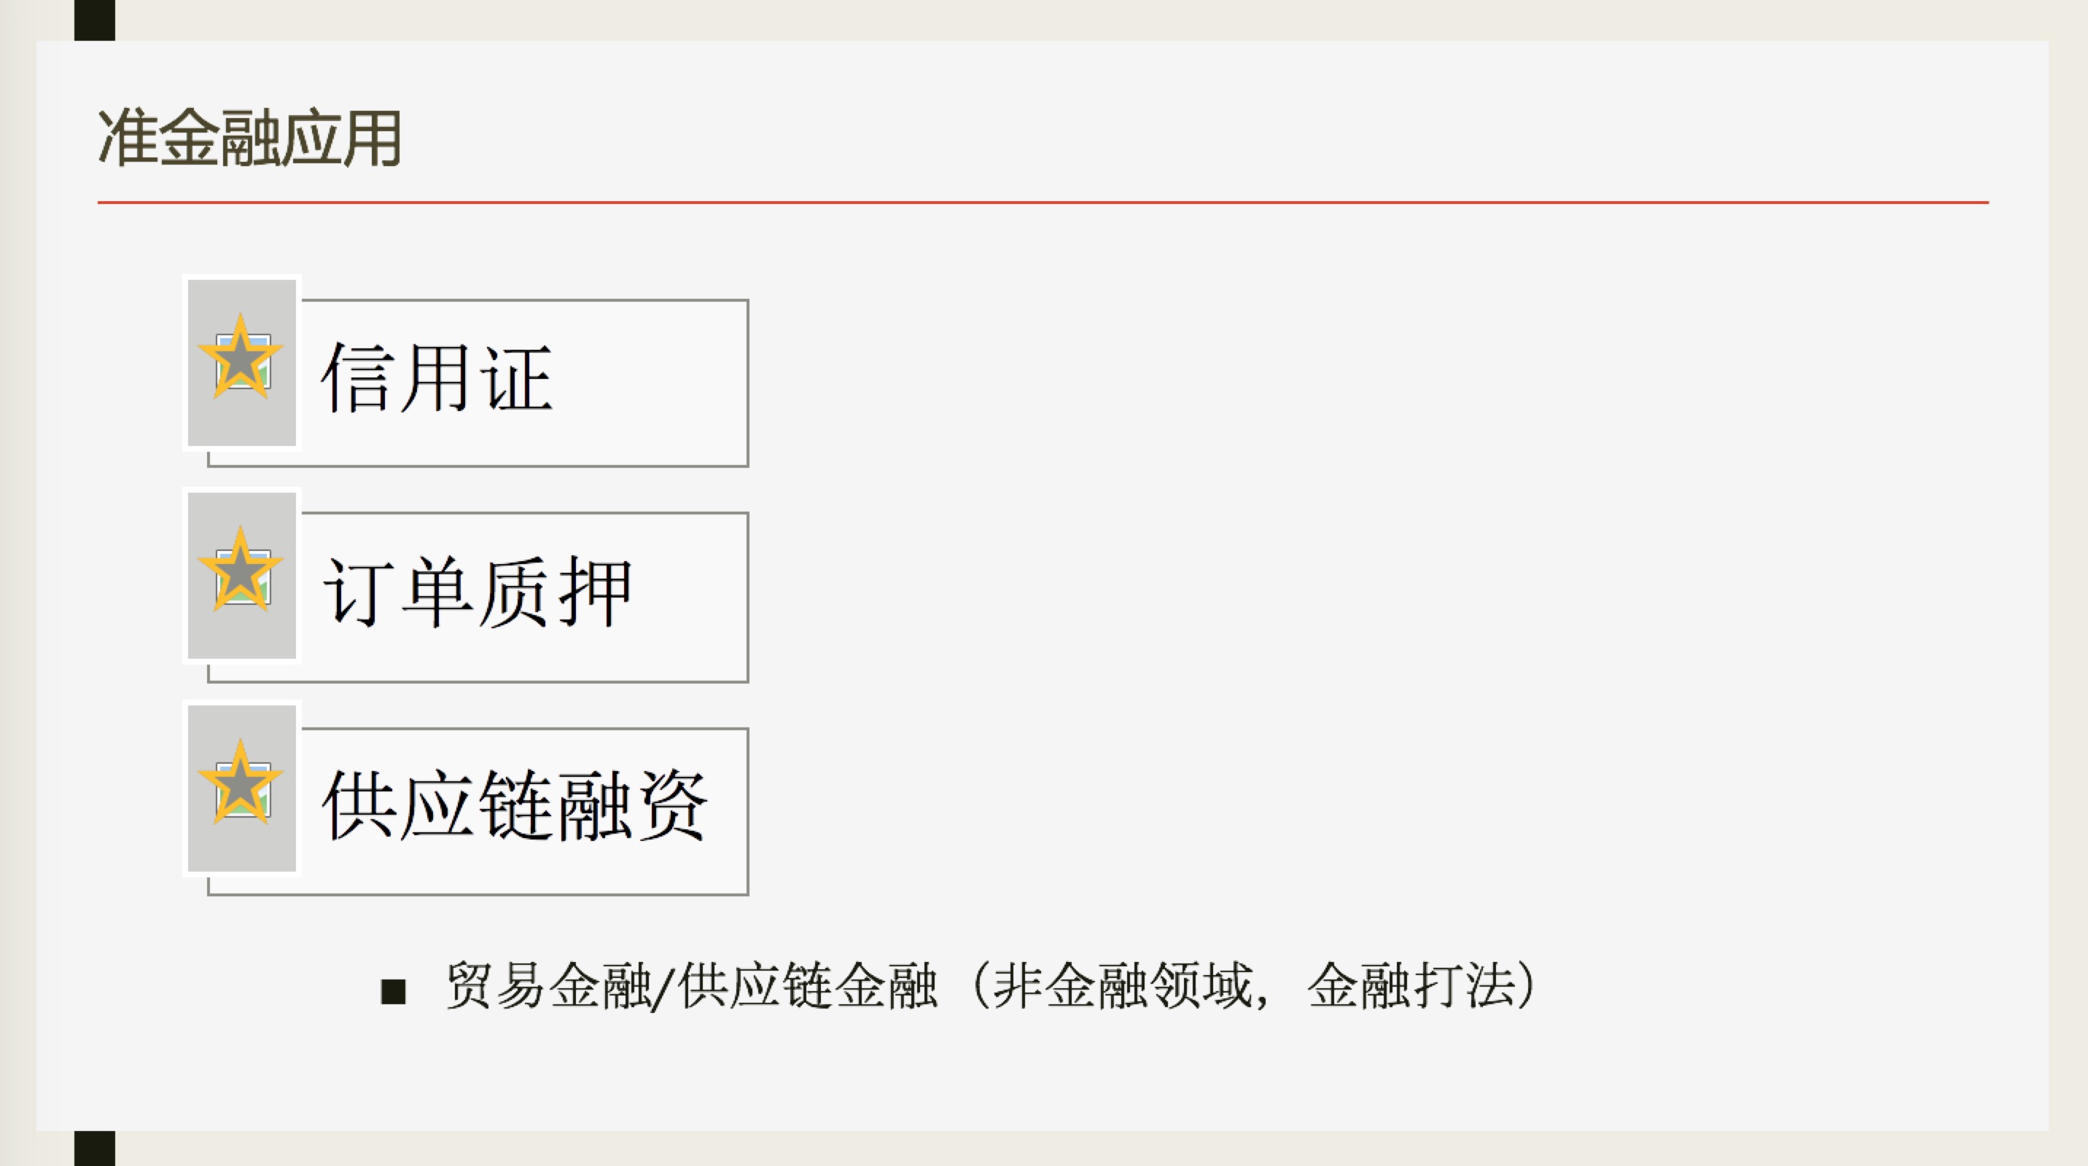Select the 供应链融资 text label
The width and height of the screenshot is (2088, 1166).
click(x=515, y=805)
